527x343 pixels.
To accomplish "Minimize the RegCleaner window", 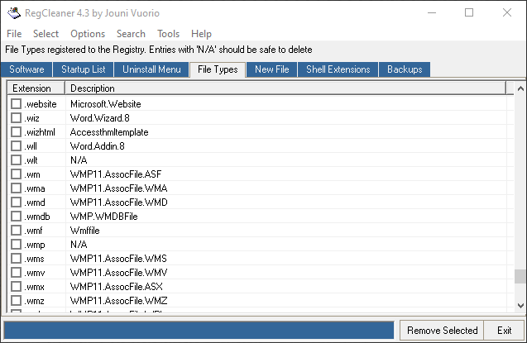I will coord(432,12).
